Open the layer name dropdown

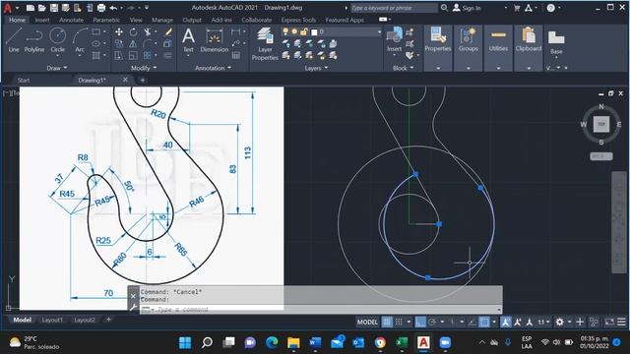[x=379, y=31]
